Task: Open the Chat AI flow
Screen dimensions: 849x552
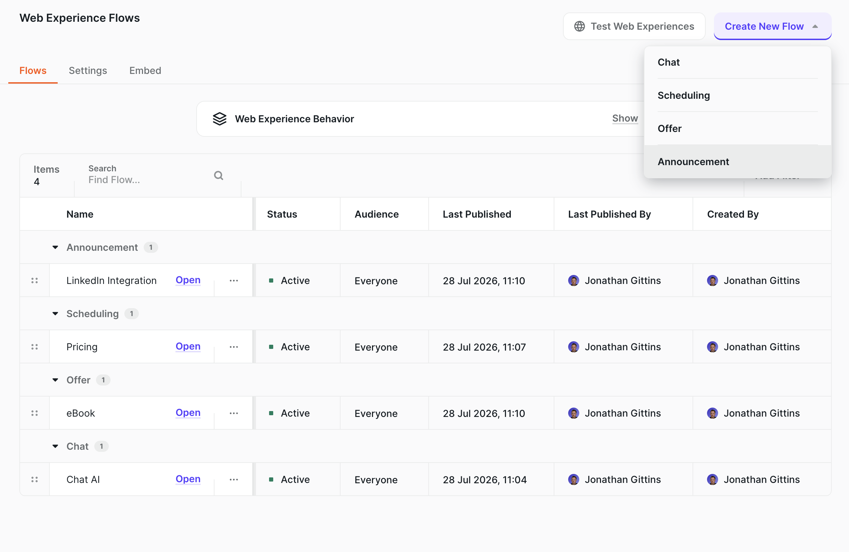Action: pos(188,479)
